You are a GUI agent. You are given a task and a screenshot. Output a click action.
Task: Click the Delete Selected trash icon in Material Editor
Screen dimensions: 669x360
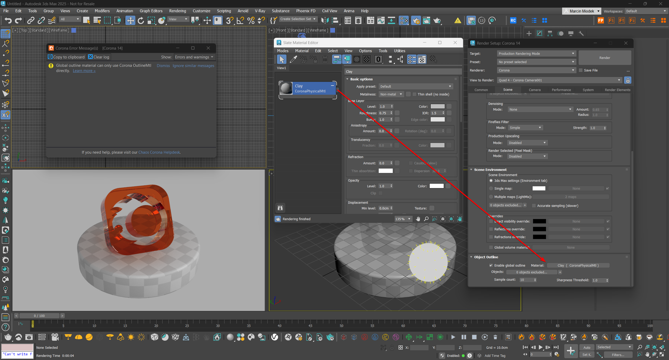(325, 59)
